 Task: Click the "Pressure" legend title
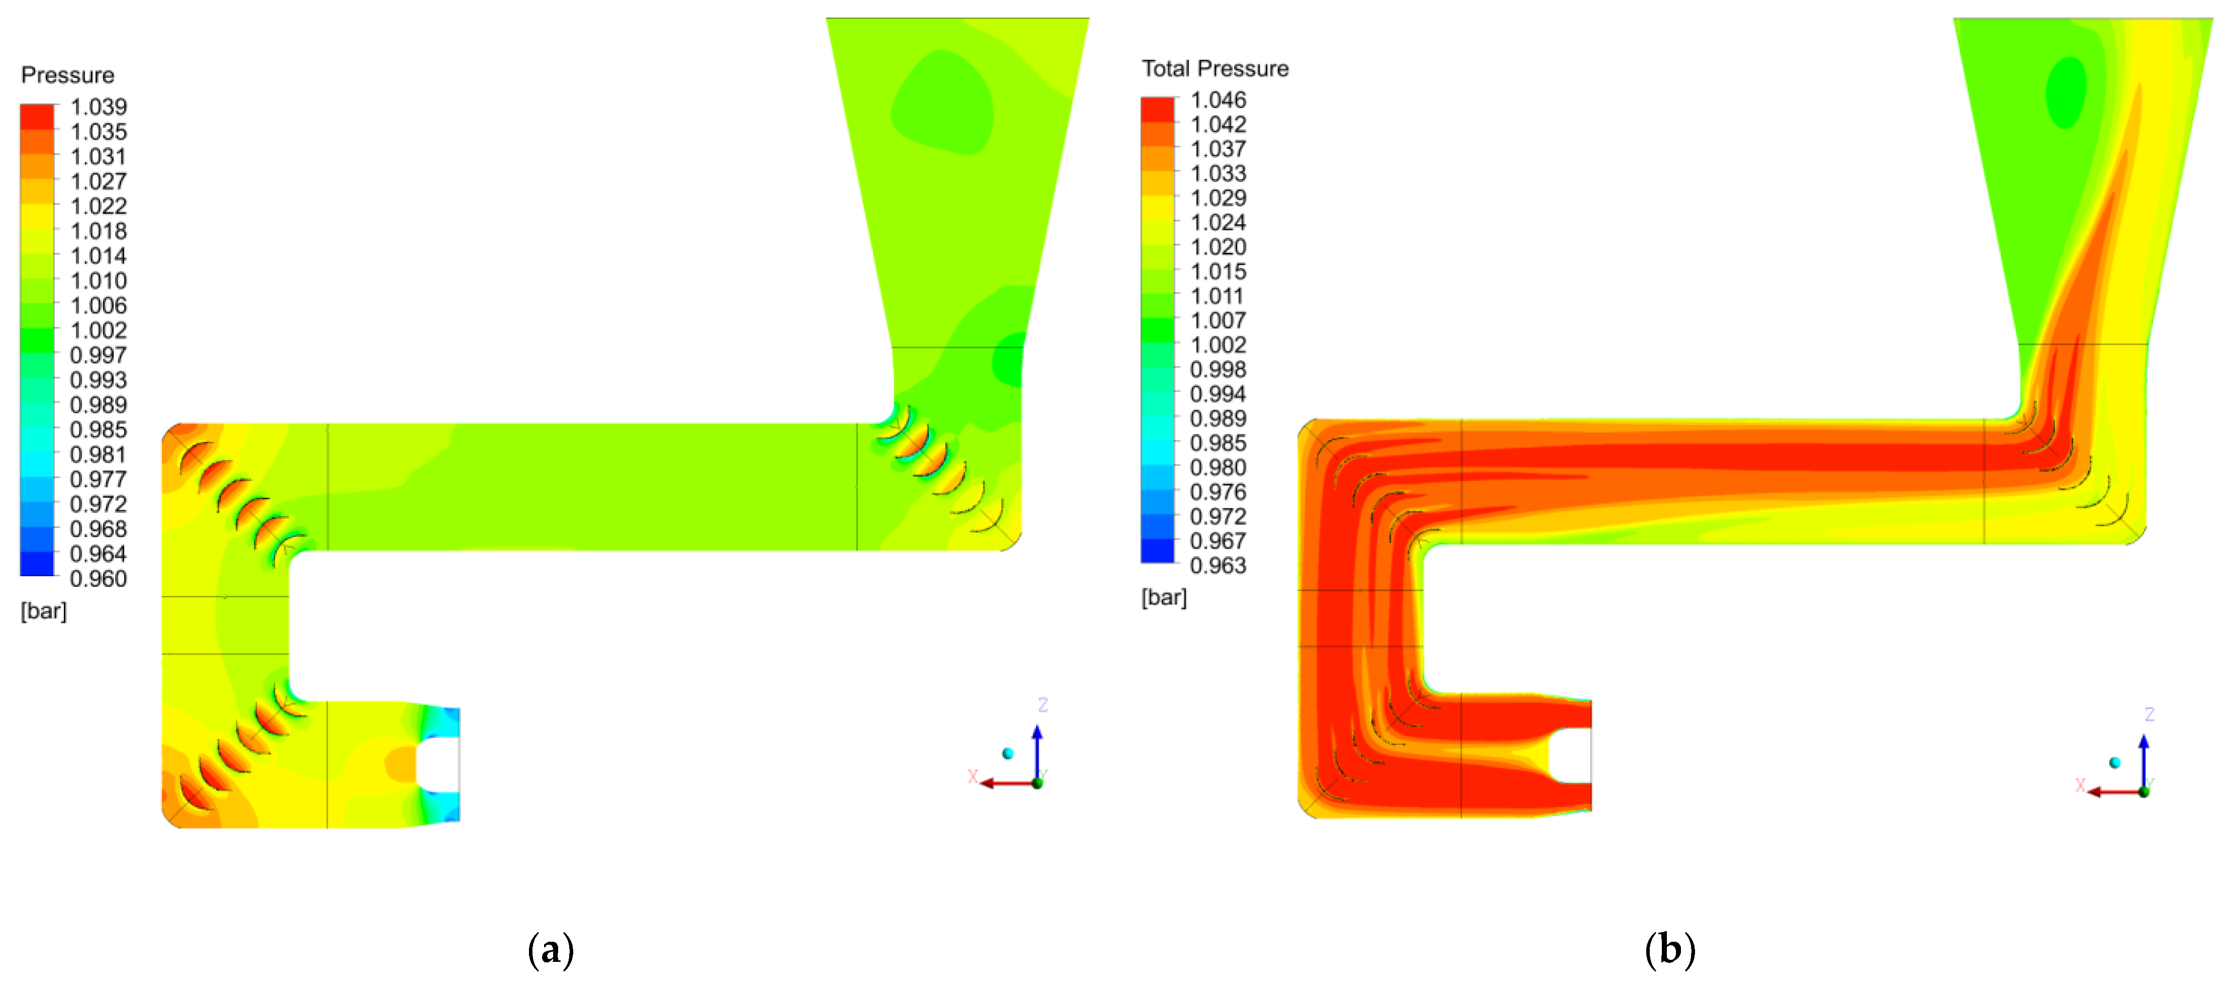point(67,75)
